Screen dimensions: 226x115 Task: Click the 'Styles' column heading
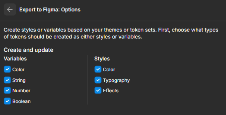coord(102,59)
